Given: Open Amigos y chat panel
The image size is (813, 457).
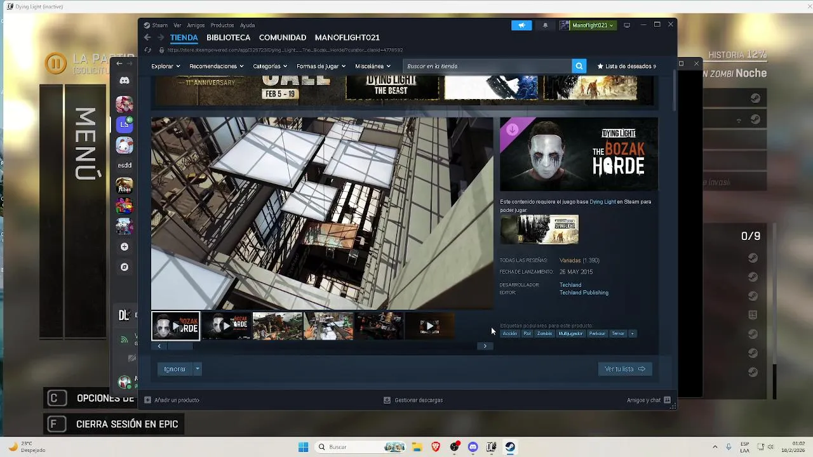Looking at the screenshot, I should coord(648,400).
